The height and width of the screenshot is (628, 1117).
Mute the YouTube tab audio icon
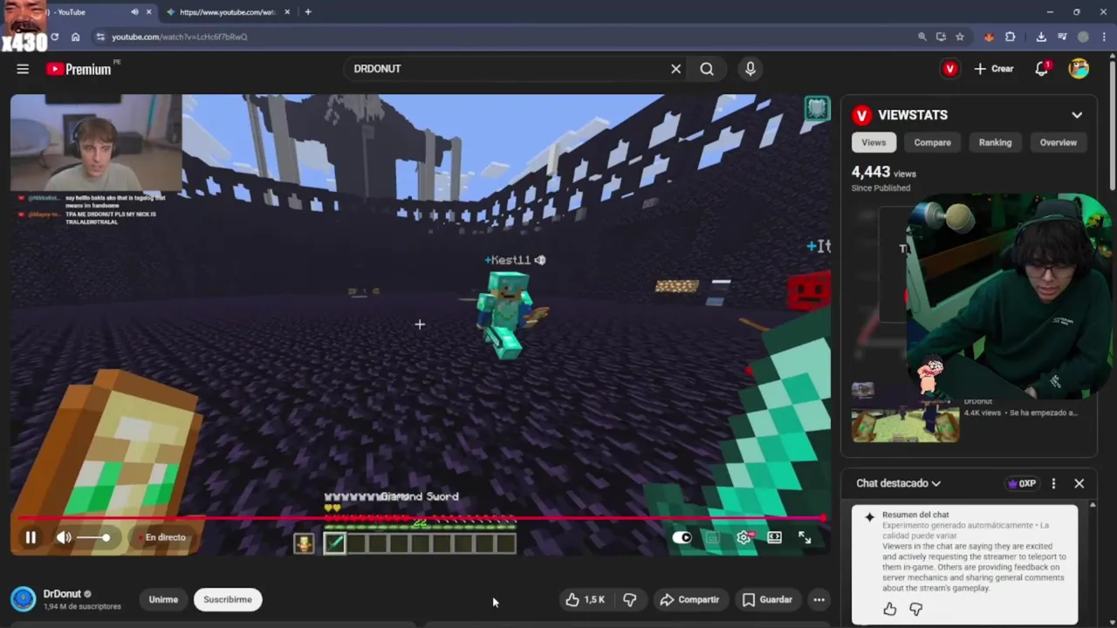click(x=134, y=12)
